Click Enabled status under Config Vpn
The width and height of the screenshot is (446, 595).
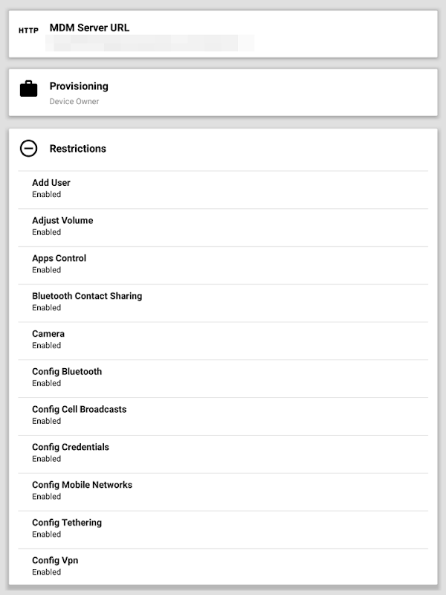pos(47,572)
